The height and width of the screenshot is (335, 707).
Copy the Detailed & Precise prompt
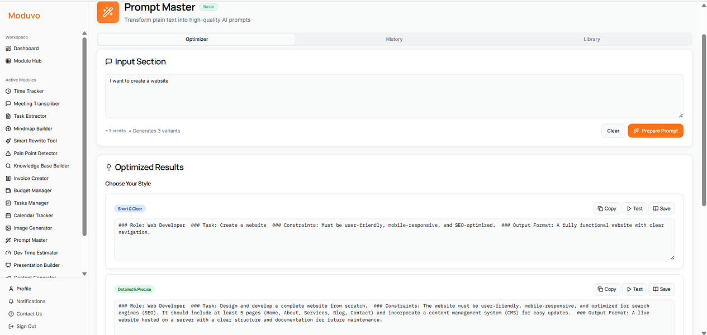pos(606,289)
